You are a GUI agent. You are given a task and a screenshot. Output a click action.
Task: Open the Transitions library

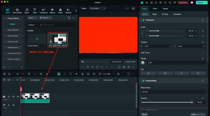pos(43,11)
